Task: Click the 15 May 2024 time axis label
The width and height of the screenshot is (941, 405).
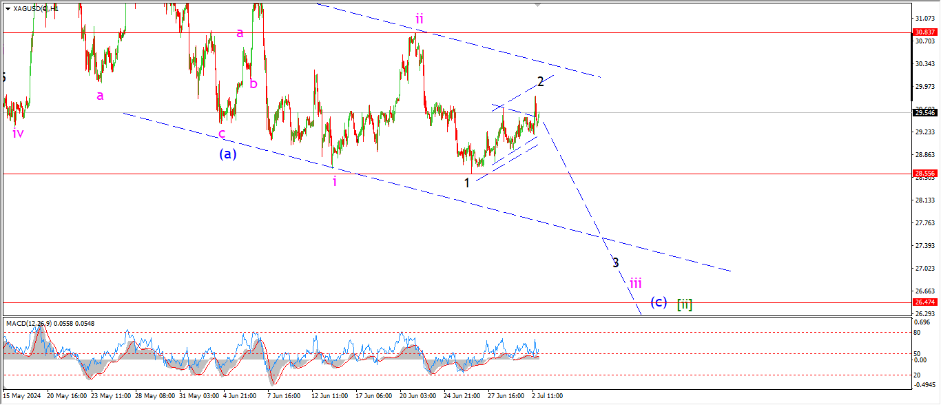Action: [x=22, y=396]
